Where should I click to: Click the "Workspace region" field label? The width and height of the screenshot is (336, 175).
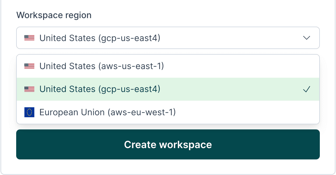(x=54, y=15)
